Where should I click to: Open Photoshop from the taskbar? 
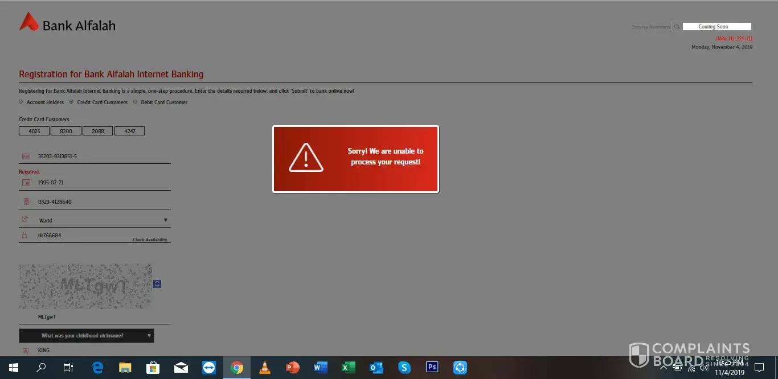coord(432,368)
